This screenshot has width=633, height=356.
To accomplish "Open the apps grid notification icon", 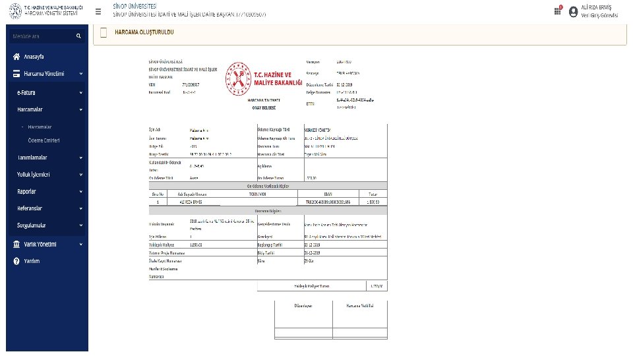I will tap(558, 11).
